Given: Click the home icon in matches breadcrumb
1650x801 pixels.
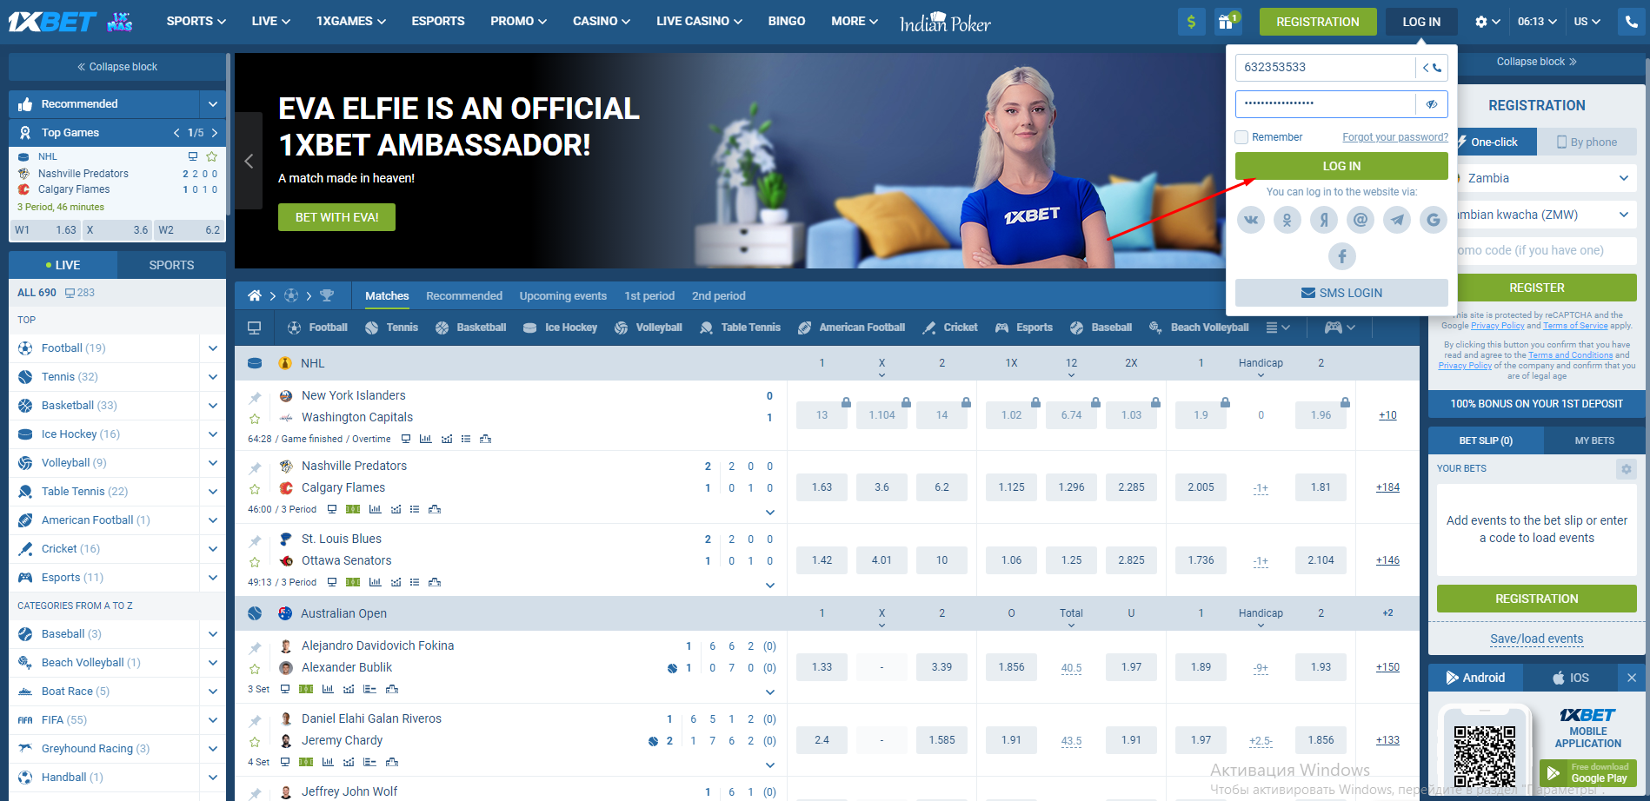Looking at the screenshot, I should pyautogui.click(x=254, y=295).
